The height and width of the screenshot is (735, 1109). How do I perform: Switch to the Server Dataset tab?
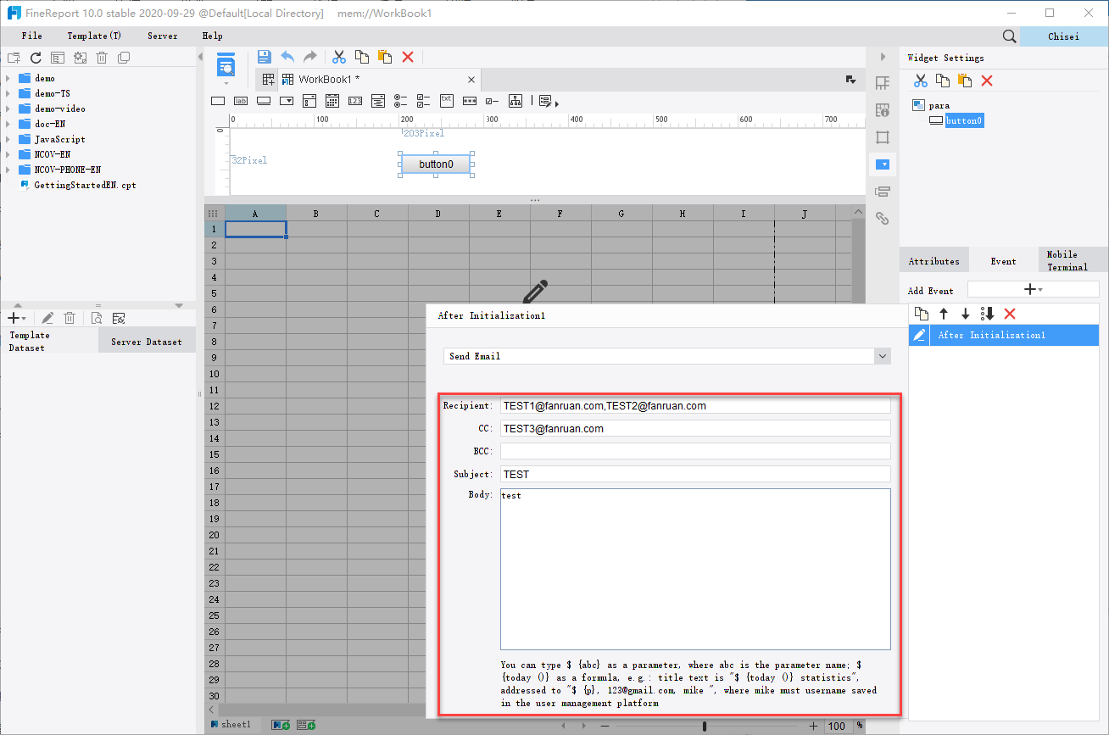147,342
